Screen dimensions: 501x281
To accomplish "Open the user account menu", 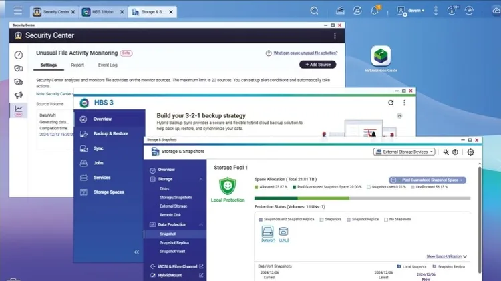I will (411, 11).
